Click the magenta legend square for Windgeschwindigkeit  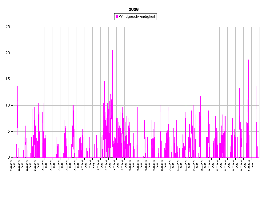117,17
